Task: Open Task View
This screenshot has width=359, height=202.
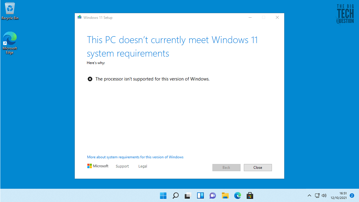Action: click(x=188, y=195)
